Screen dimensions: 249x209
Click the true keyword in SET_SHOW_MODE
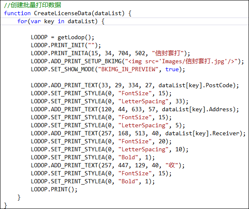pyautogui.click(x=172, y=70)
